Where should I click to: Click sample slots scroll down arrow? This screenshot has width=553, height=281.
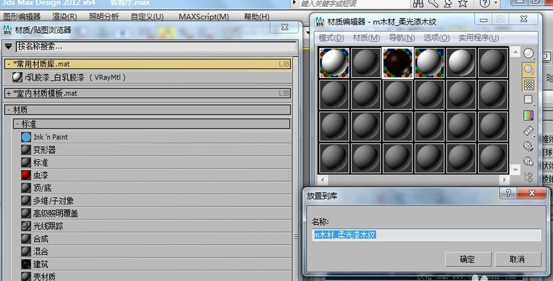tap(515, 170)
